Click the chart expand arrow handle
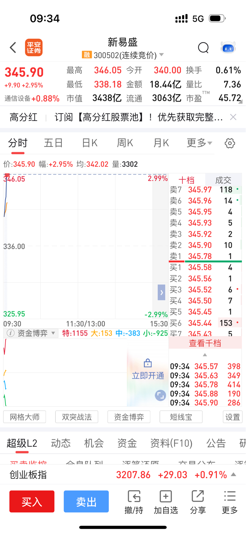Screen dimensions: 246x534 tap(162, 292)
